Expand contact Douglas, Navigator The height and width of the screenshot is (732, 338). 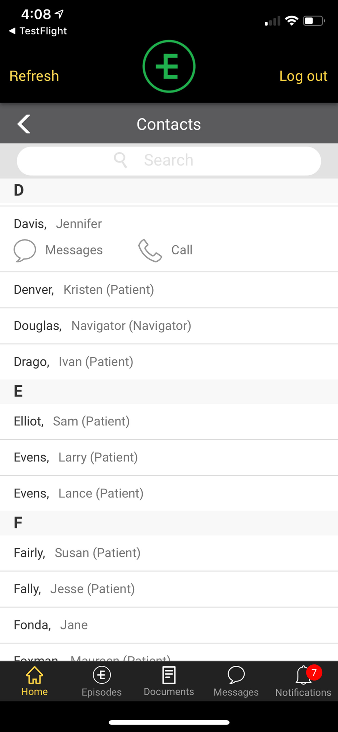(x=169, y=326)
